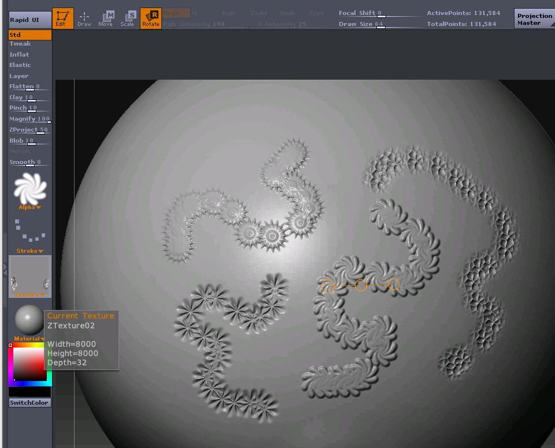Adjust the Focal Shift slider
The height and width of the screenshot is (448, 555).
pos(380,13)
